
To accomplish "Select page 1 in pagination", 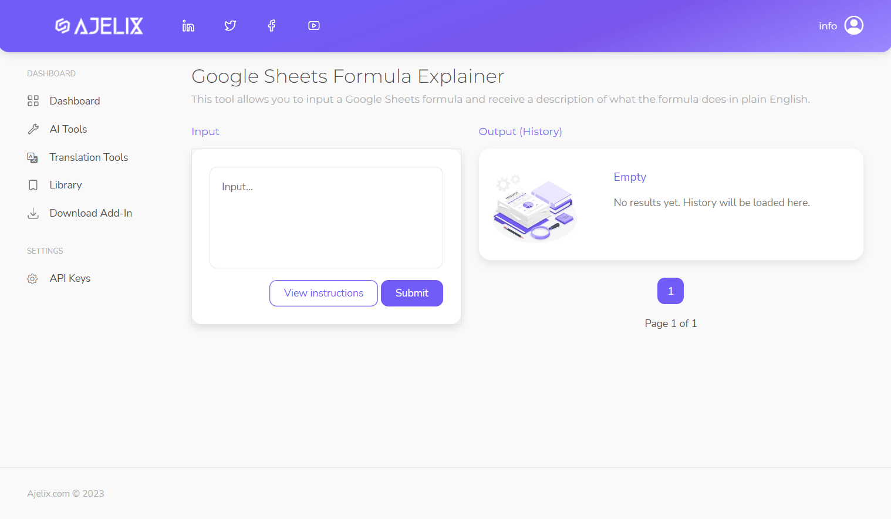I will [x=670, y=291].
